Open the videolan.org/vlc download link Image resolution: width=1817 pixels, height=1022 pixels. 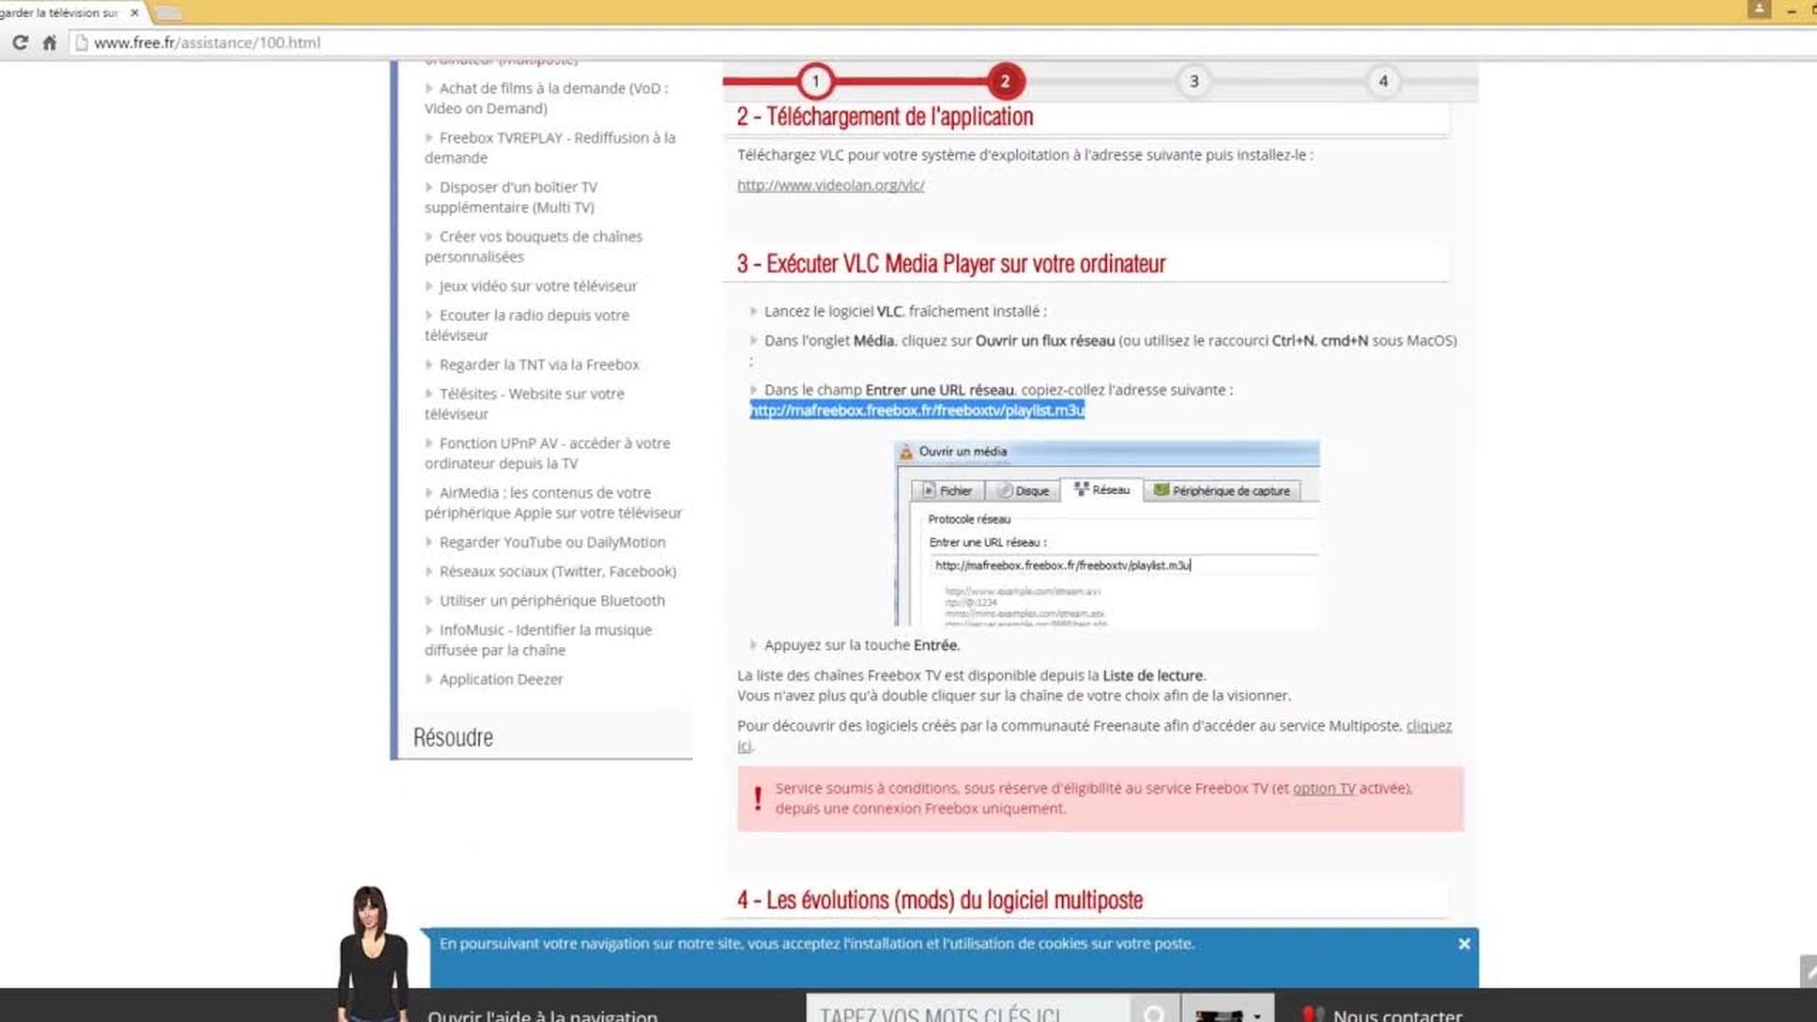[x=830, y=185]
